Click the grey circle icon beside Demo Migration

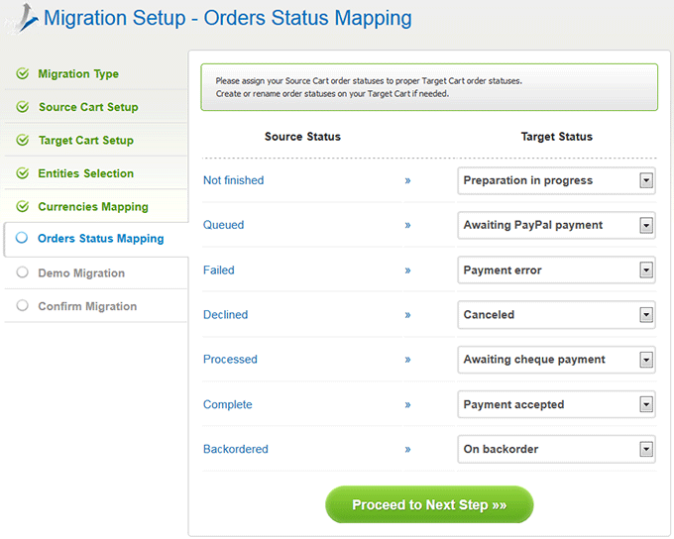22,272
